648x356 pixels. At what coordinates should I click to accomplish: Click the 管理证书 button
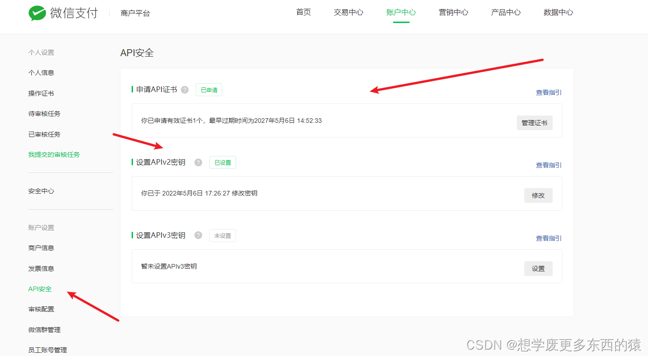534,122
